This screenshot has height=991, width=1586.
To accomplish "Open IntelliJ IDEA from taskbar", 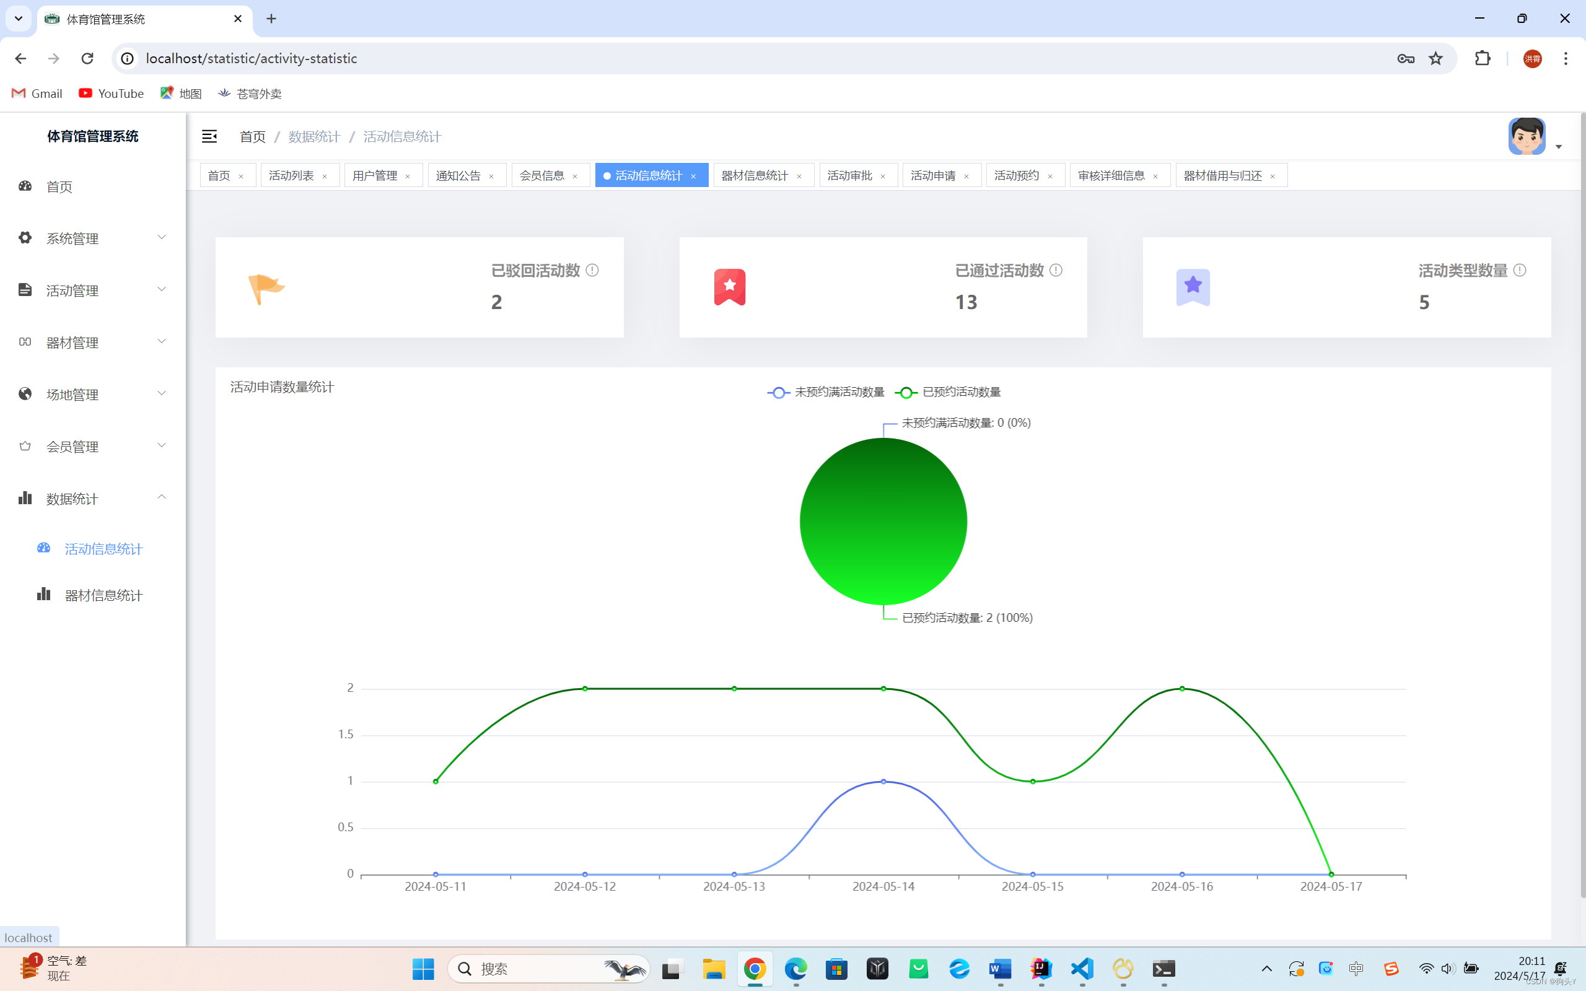I will [x=1041, y=969].
